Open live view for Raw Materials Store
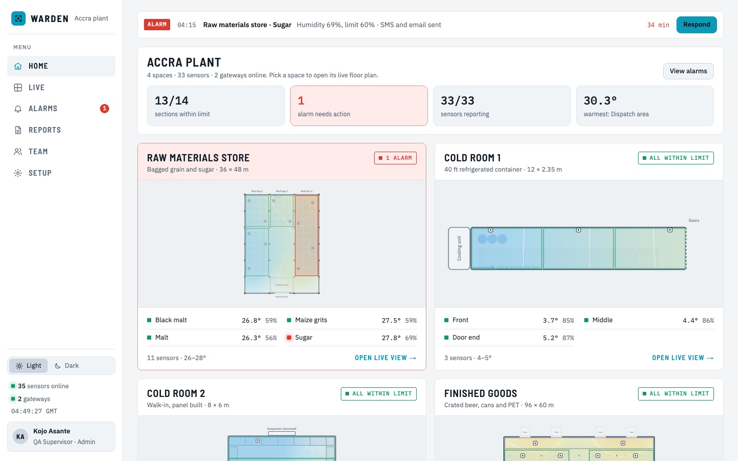738x461 pixels. [x=386, y=358]
